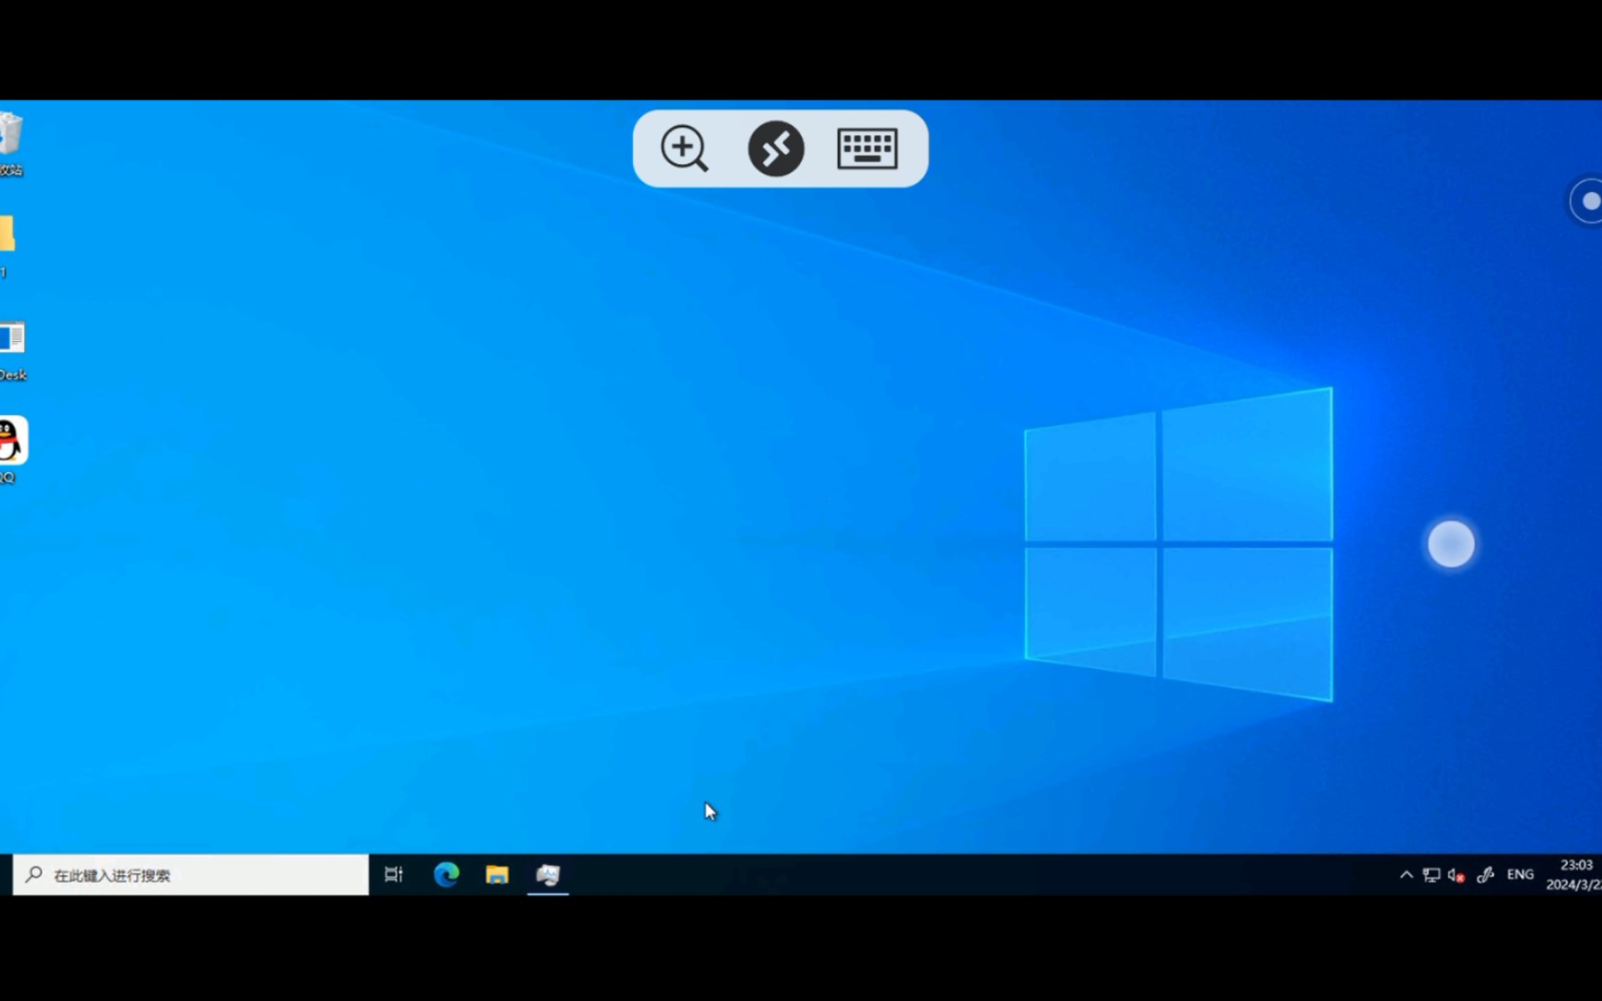Image resolution: width=1602 pixels, height=1001 pixels.
Task: Open the Remote Desktop session menu
Action: [776, 148]
